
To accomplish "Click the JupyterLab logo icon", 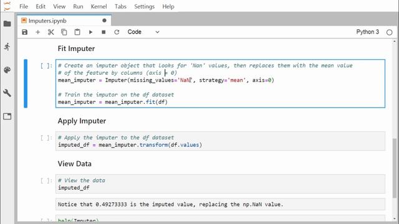I will (7, 6).
